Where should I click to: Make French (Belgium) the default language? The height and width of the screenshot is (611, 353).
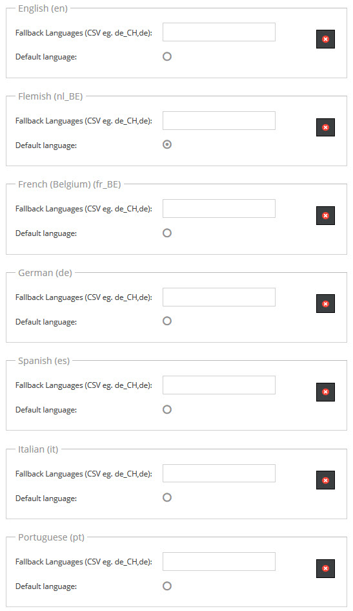[x=167, y=233]
